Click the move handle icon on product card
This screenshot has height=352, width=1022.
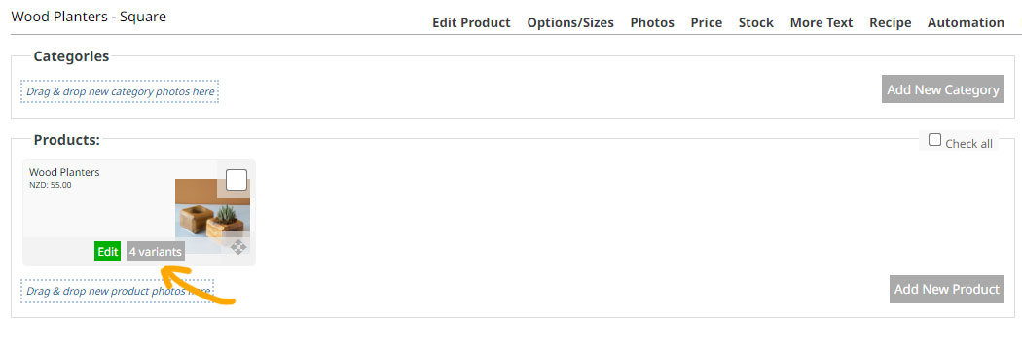tap(238, 247)
